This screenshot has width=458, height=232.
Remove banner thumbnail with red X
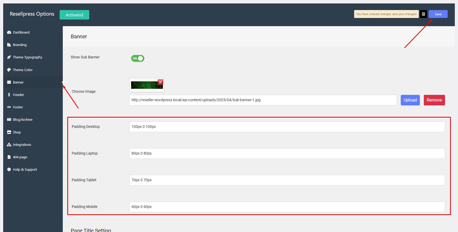click(x=160, y=82)
